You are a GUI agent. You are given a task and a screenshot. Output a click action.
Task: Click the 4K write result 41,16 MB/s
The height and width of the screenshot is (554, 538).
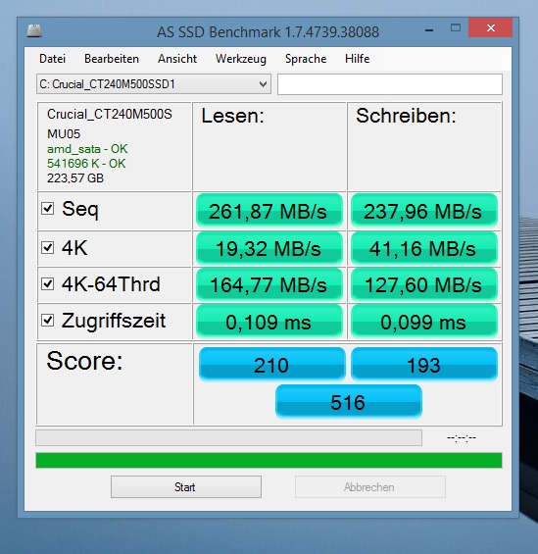[x=424, y=248]
